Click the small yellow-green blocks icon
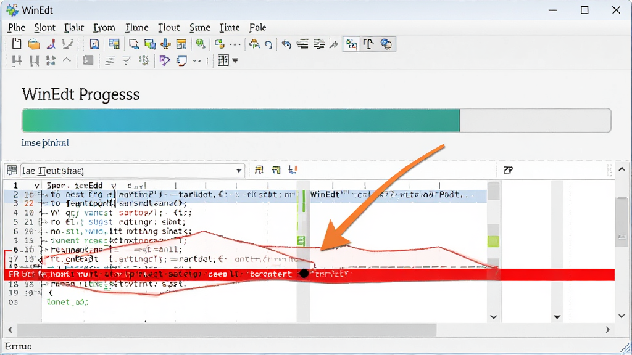Screen dimensions: 632x355 tap(220, 44)
